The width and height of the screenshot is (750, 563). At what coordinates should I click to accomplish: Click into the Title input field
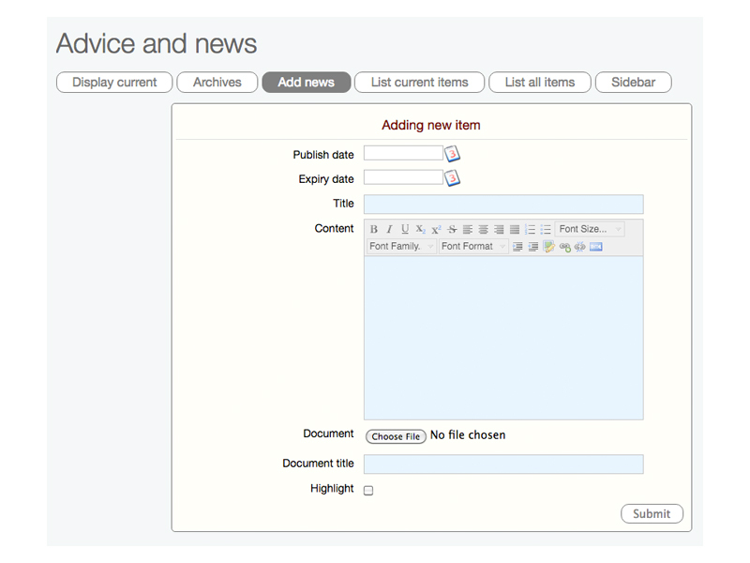503,204
